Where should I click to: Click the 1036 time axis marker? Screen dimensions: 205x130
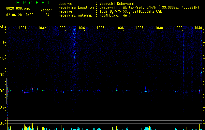point(120,28)
